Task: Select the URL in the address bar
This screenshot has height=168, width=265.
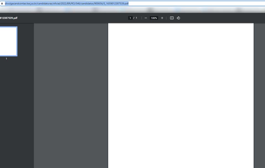Action: click(66, 4)
